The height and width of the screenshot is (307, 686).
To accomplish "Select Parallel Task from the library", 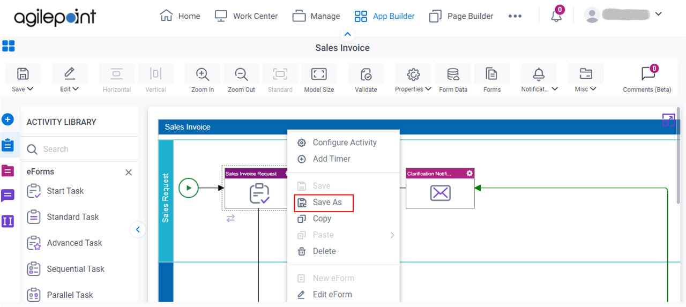I will pyautogui.click(x=59, y=295).
